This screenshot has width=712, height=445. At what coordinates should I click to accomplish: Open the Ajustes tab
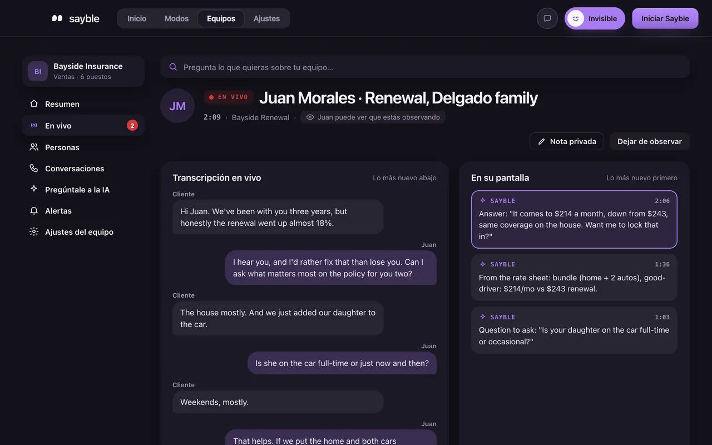[266, 18]
